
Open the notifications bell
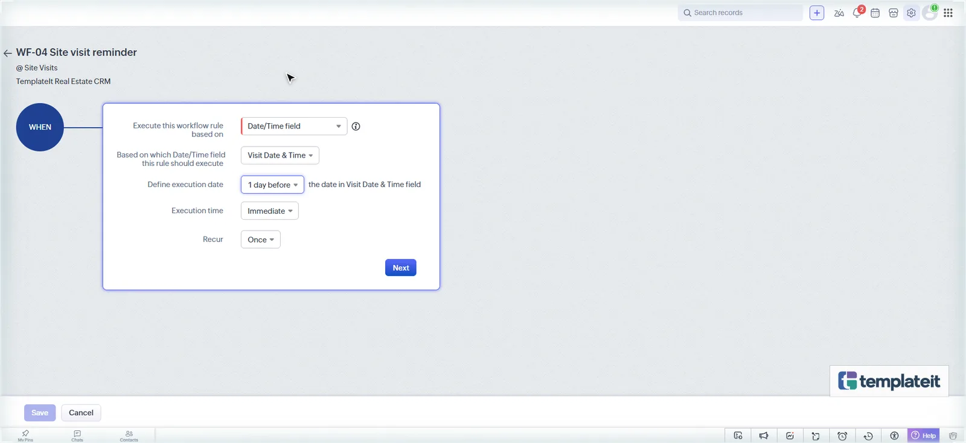pos(857,13)
